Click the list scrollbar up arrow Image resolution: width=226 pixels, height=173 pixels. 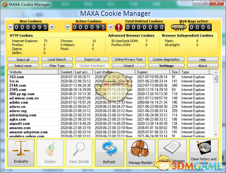(216, 72)
